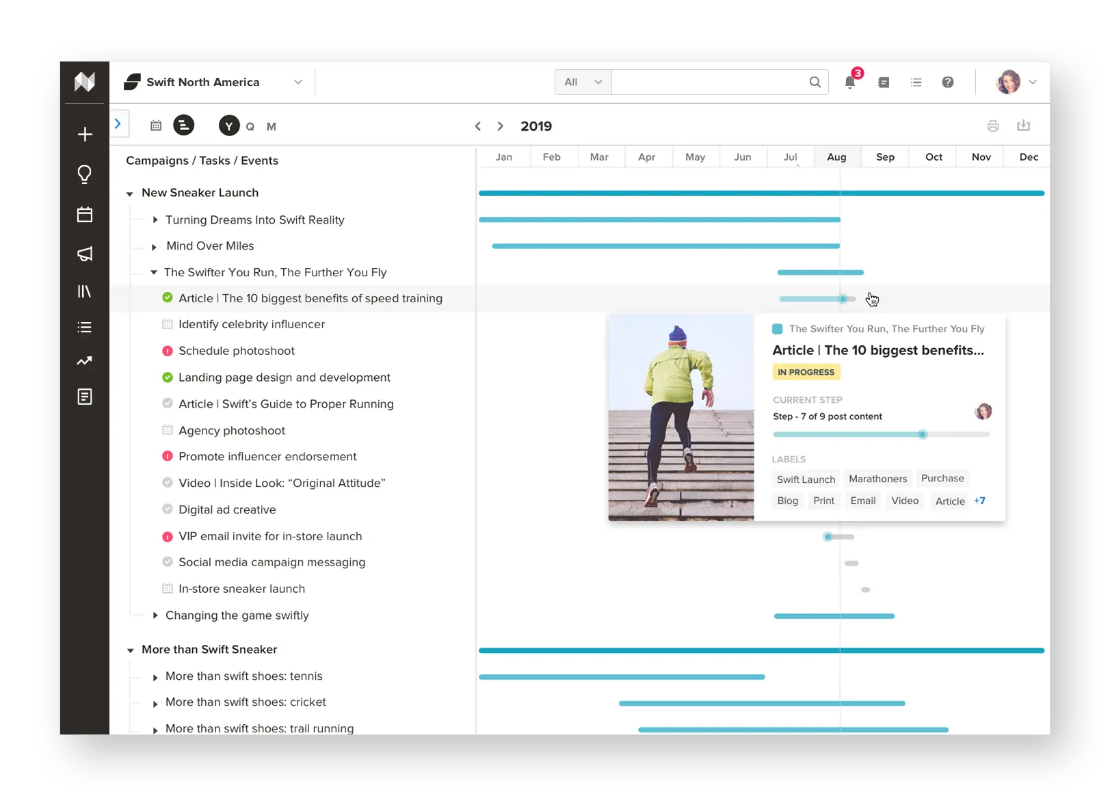
Task: Select the May month column header
Action: (x=695, y=157)
